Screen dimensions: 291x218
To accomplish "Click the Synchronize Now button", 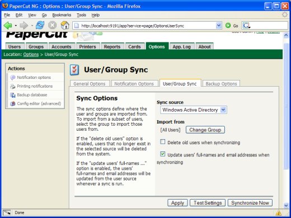I will pyautogui.click(x=250, y=203).
